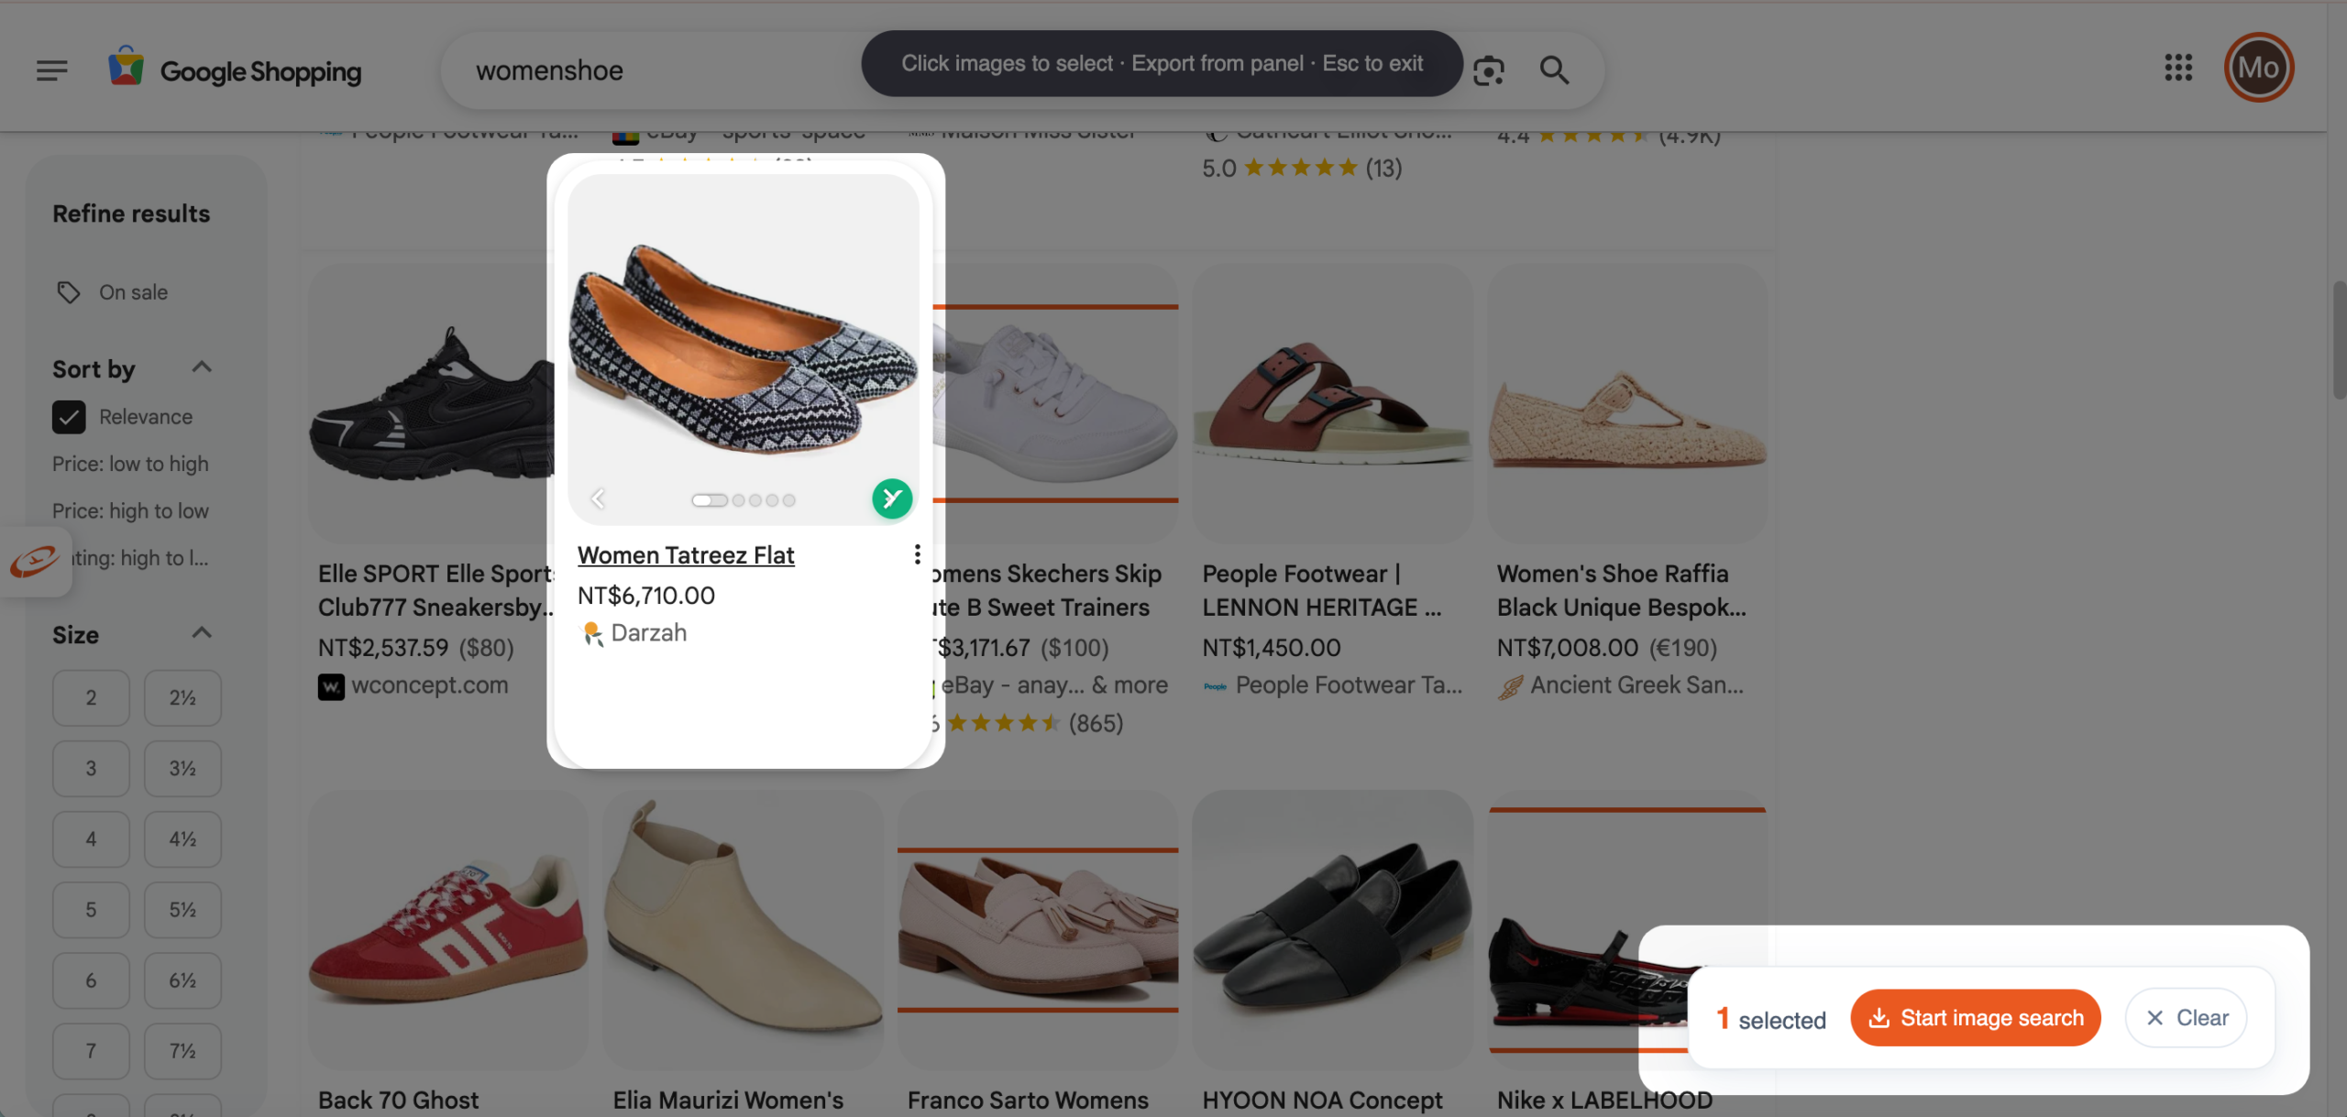2347x1117 pixels.
Task: Select the red Back 70 Ghost sneaker image
Action: tap(448, 930)
